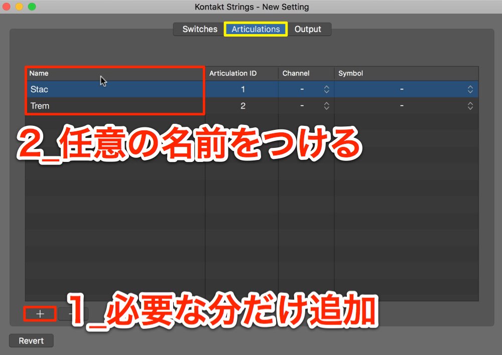Click the Name column header

[115, 73]
